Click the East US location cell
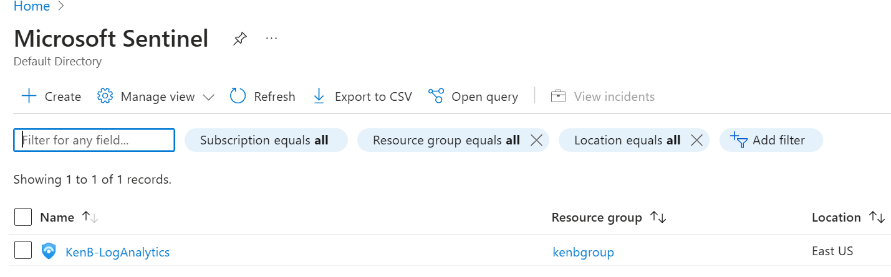 (832, 251)
